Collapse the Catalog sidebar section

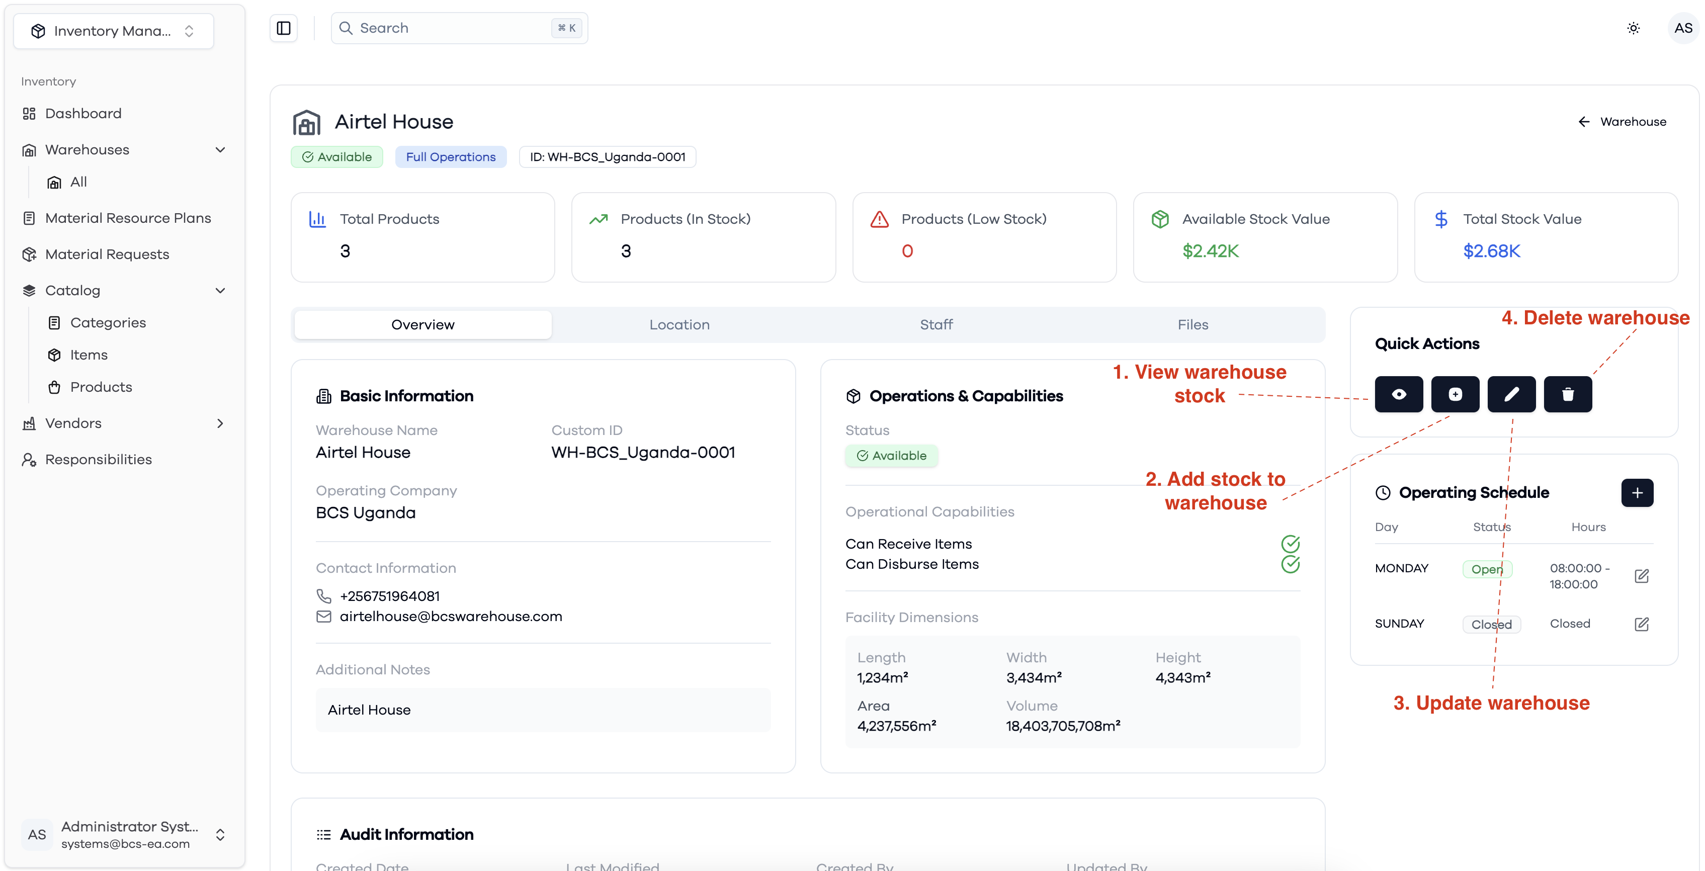[220, 291]
